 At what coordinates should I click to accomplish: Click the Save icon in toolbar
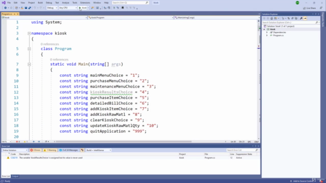click(26, 8)
